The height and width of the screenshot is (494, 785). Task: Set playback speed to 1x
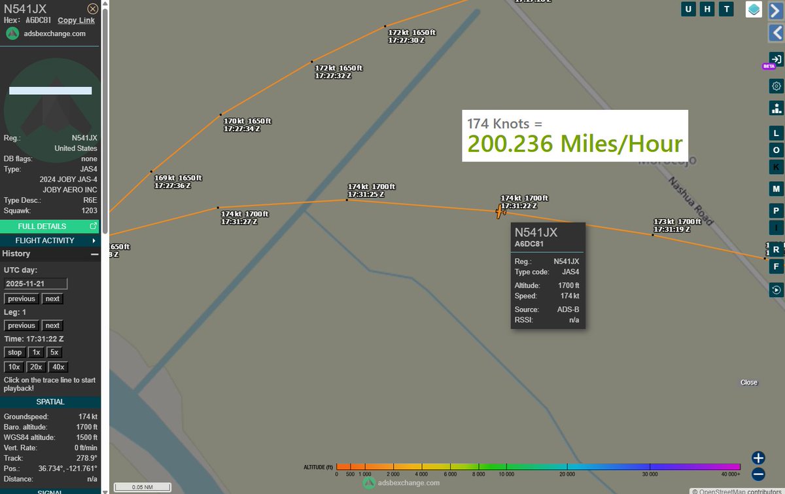pos(37,352)
